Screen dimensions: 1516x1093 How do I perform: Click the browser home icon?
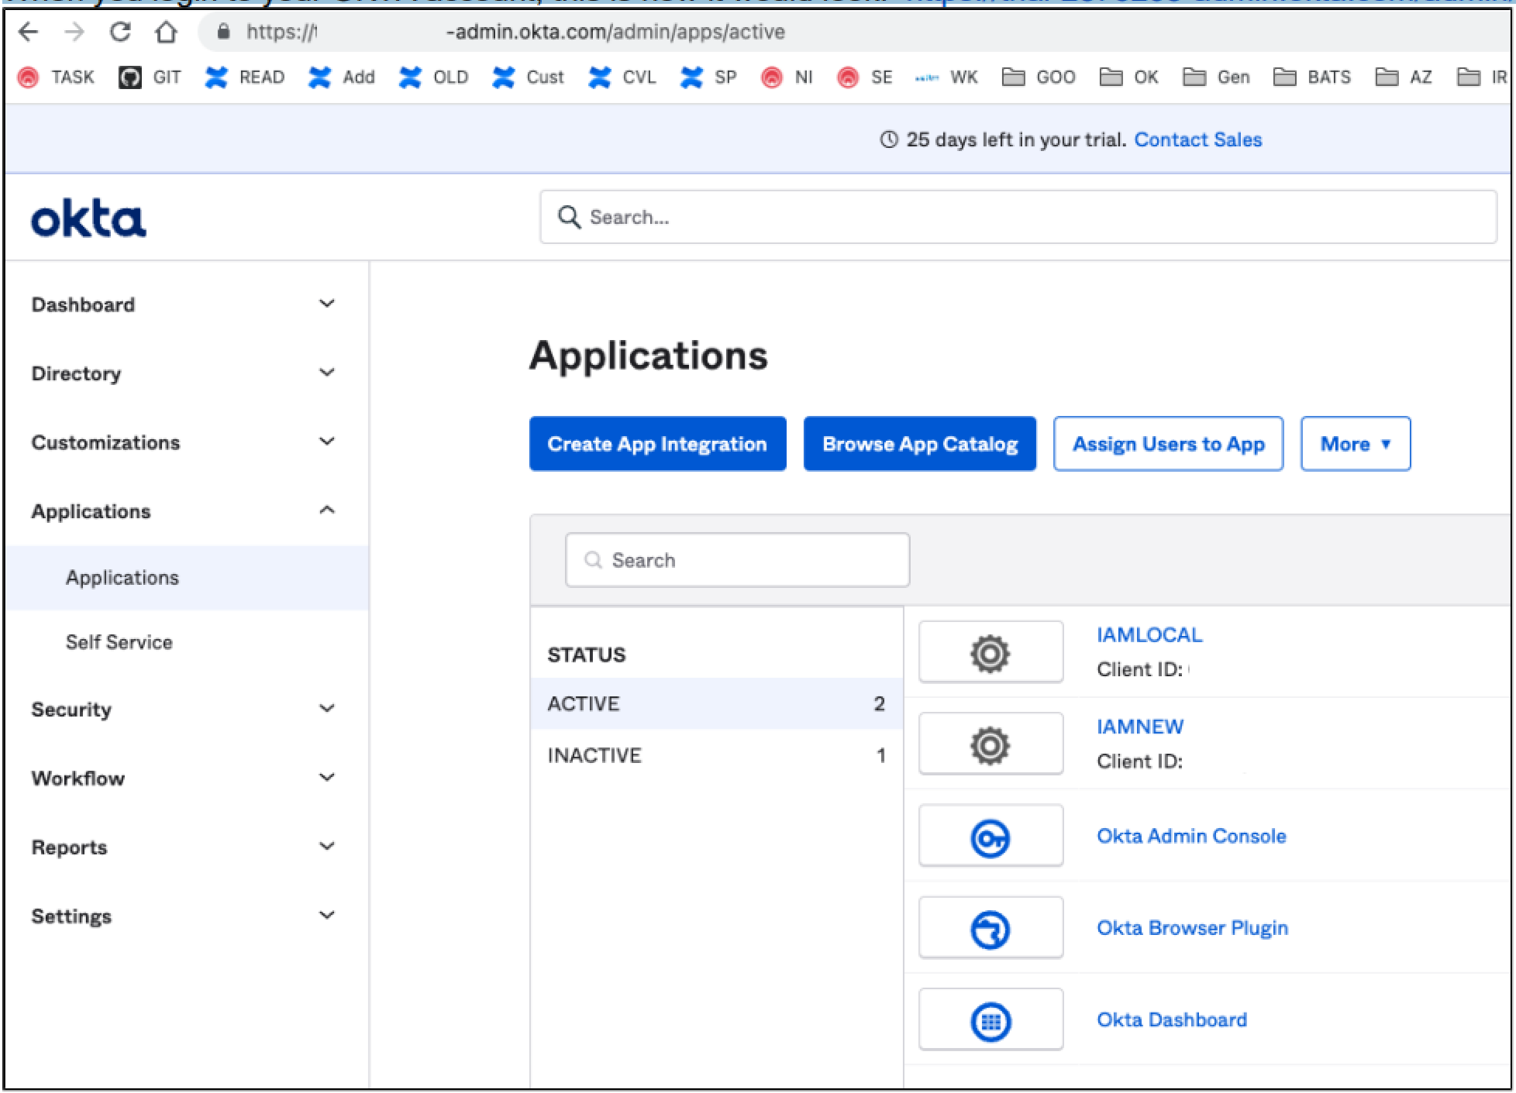[x=166, y=32]
